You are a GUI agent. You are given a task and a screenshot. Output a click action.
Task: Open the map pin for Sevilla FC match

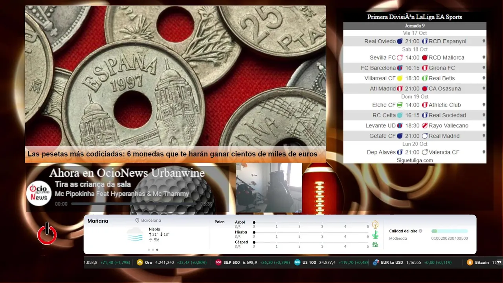[x=484, y=57]
